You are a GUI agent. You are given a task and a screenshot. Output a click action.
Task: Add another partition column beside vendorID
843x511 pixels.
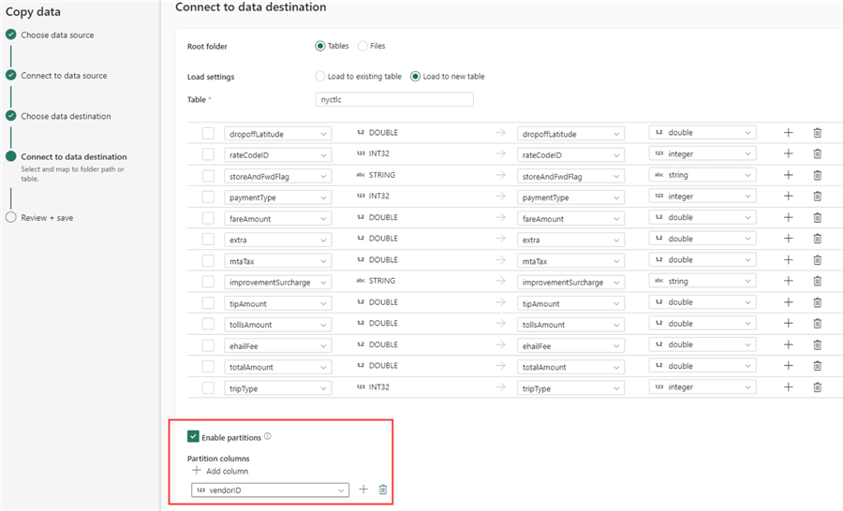[363, 489]
